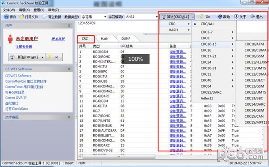Choose CRC10/GSM from the submenu
Screen dimensions: 269x167
pos(254,56)
